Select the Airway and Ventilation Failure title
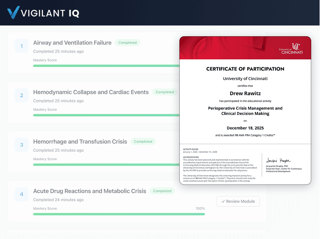This screenshot has height=239, width=322. tap(72, 43)
